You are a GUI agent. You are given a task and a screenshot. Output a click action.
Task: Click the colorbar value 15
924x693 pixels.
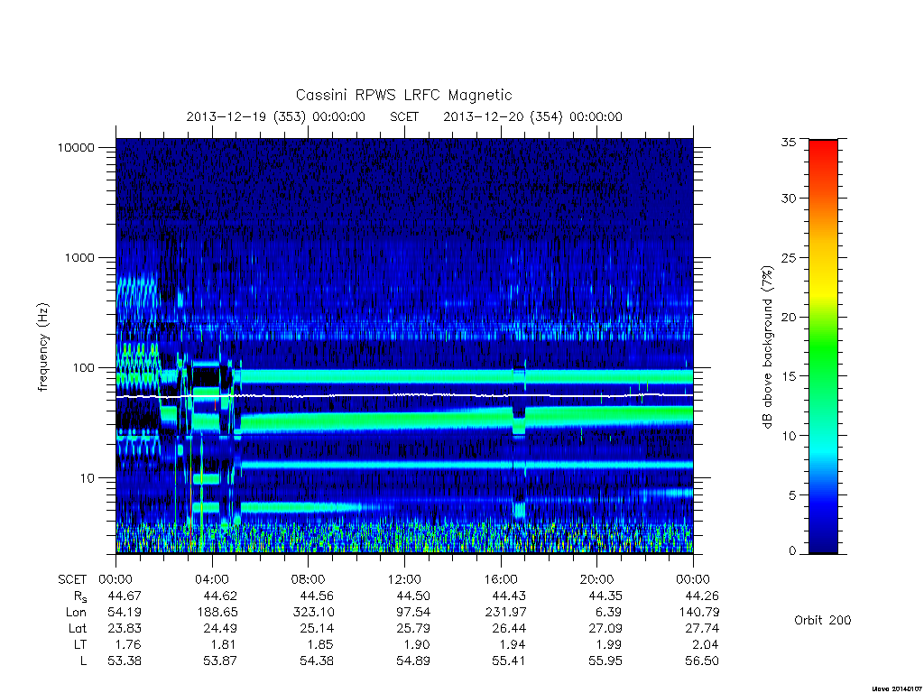click(x=789, y=376)
